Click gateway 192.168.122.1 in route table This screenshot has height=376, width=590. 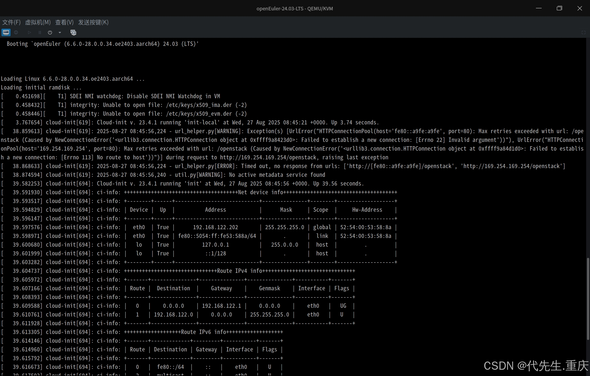[x=222, y=306]
